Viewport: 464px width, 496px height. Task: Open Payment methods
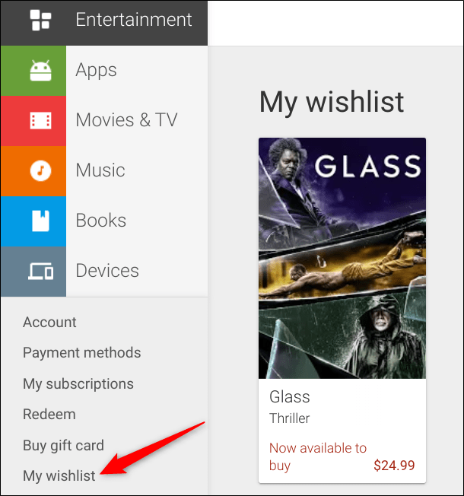pos(81,353)
